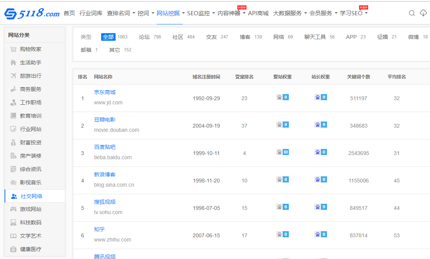Open the search magnifier icon
Viewport: 430px width, 259px height.
[412, 13]
